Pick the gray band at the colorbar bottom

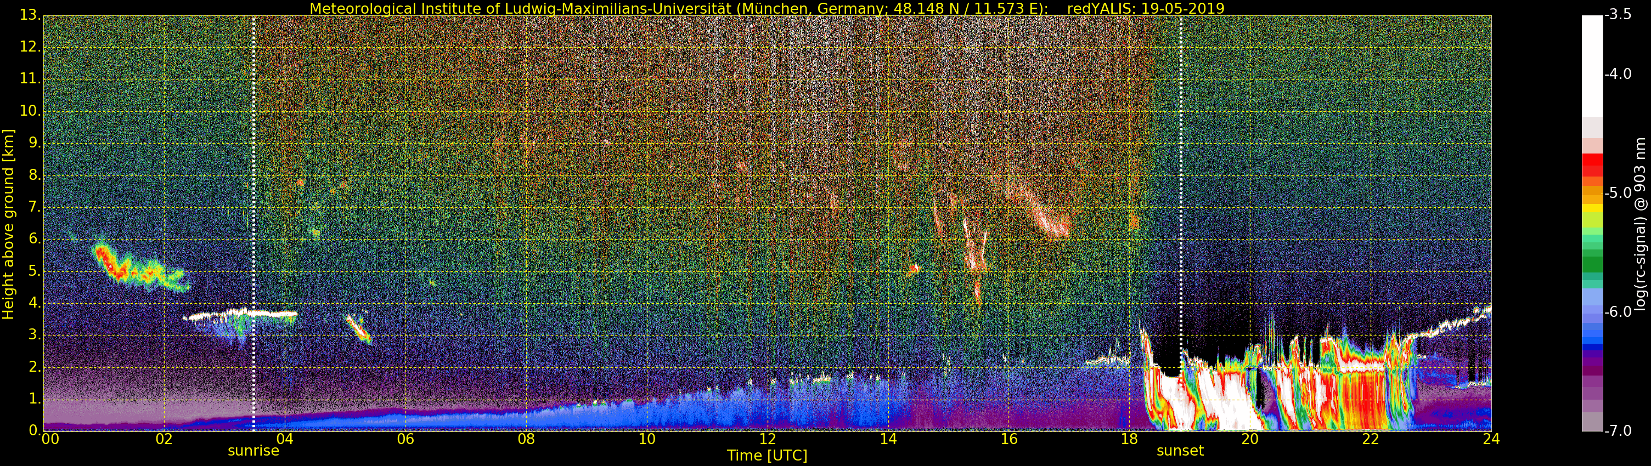point(1592,421)
